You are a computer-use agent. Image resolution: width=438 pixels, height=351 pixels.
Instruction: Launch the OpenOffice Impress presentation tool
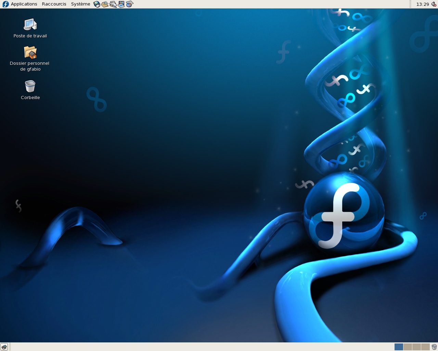pyautogui.click(x=121, y=4)
